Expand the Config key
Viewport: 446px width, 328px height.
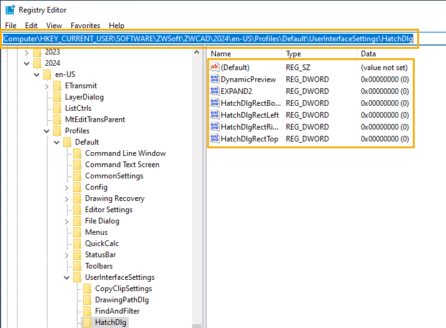(66, 188)
